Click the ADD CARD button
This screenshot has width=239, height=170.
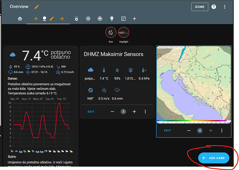(x=214, y=158)
